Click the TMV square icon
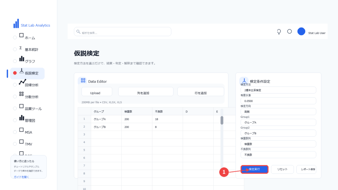Screen dimensions: 338x190 [x=21, y=142]
